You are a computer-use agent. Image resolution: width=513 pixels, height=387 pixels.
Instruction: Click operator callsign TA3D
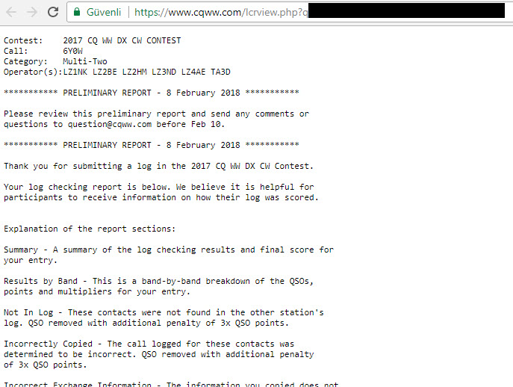click(220, 72)
